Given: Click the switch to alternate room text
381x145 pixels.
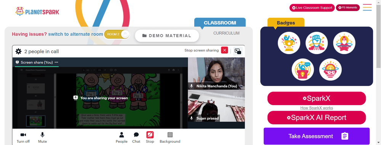Looking at the screenshot, I should [x=75, y=34].
